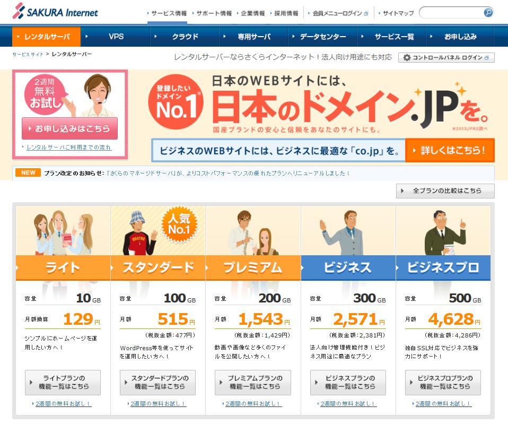Open 2週間の無料お試し link under ライト
This screenshot has width=508, height=424.
coord(63,404)
